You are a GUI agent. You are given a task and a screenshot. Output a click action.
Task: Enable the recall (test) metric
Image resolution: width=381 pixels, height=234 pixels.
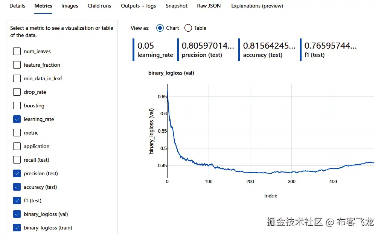(x=17, y=160)
